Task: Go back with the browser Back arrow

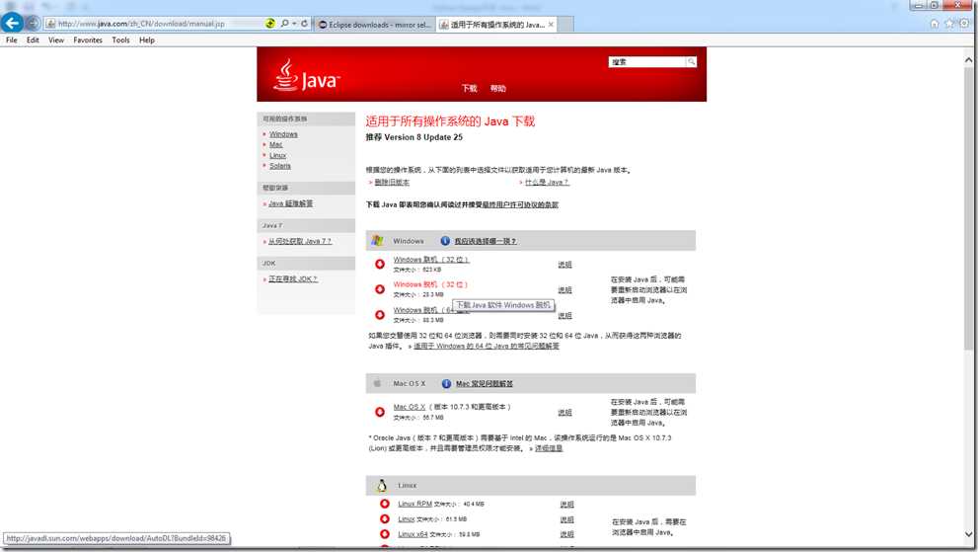Action: tap(12, 23)
